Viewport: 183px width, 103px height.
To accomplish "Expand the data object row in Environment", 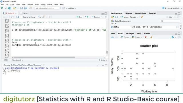I will click(112, 27).
